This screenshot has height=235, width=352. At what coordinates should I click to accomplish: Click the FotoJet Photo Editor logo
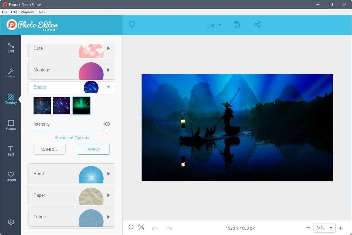pyautogui.click(x=32, y=25)
